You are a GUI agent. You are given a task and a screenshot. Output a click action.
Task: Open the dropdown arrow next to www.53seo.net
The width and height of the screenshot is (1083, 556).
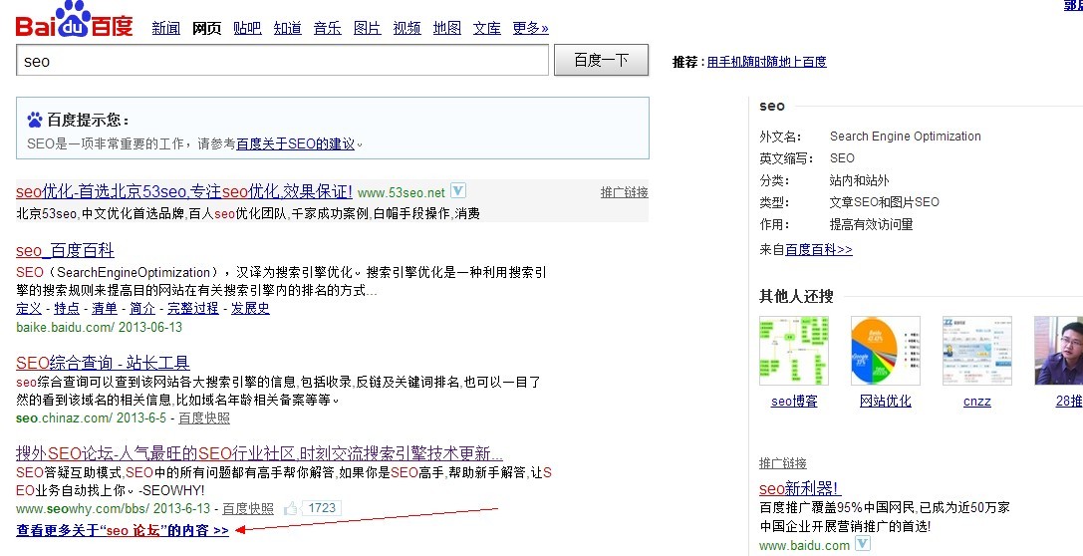pos(458,190)
